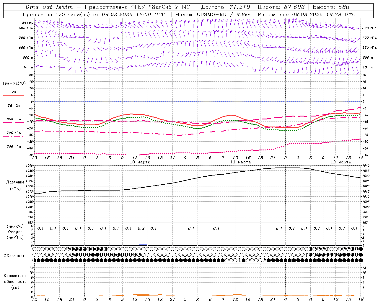378x302 pixels.
Task: Click the station name Oms_Ust_Ishim
Action: pos(49,7)
